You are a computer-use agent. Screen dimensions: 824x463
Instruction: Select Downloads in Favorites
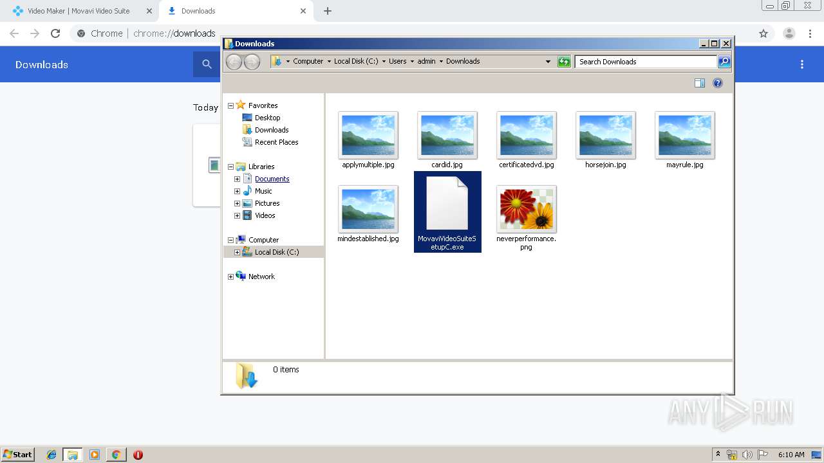[x=271, y=130]
